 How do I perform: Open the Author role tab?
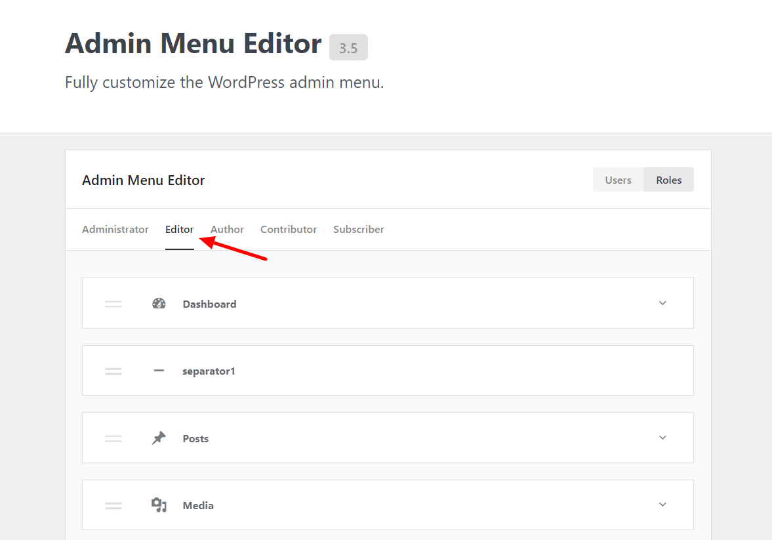pos(227,229)
